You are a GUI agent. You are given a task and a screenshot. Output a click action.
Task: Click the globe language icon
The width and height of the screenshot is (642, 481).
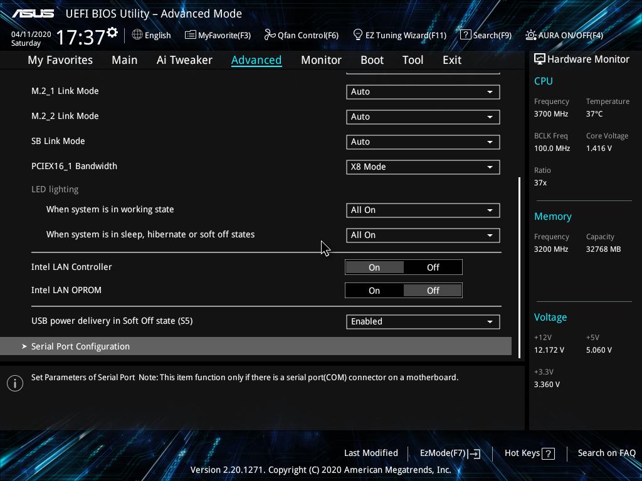pyautogui.click(x=137, y=35)
